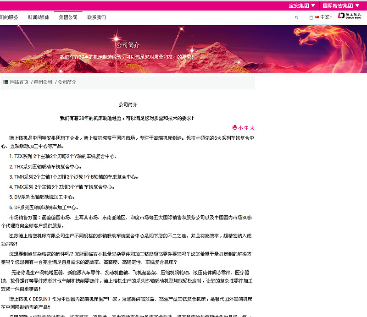The height and width of the screenshot is (317, 367).
Task: Open the 集团公司 menu
Action: [x=68, y=17]
